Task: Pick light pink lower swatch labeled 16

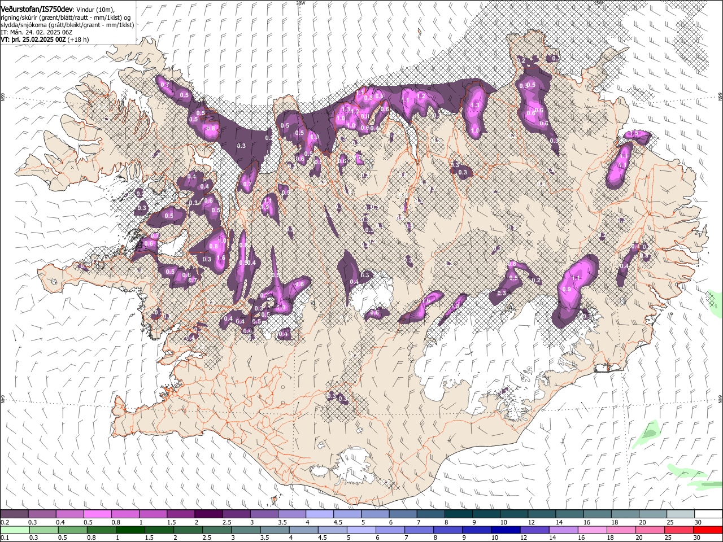Action: pyautogui.click(x=593, y=530)
